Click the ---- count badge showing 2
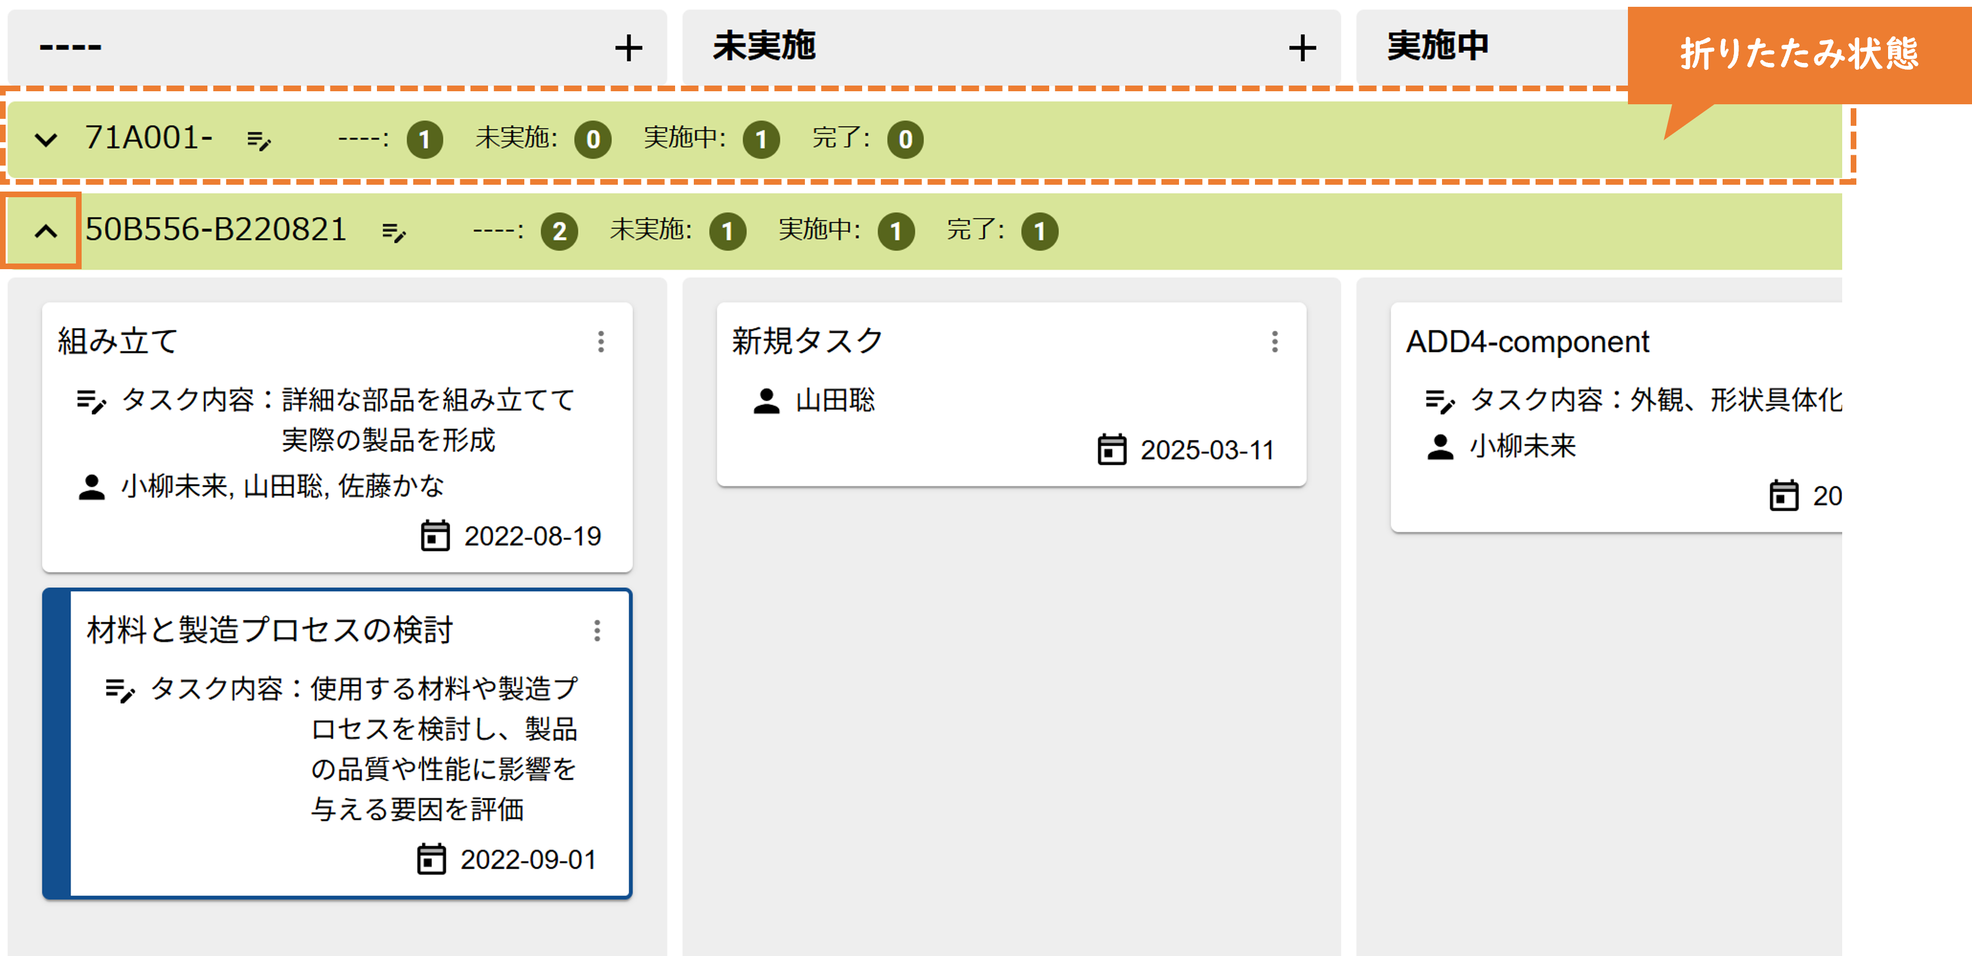 (559, 231)
